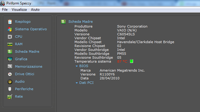Open the Aiuto menu
The height and width of the screenshot is (112, 200).
point(35,10)
